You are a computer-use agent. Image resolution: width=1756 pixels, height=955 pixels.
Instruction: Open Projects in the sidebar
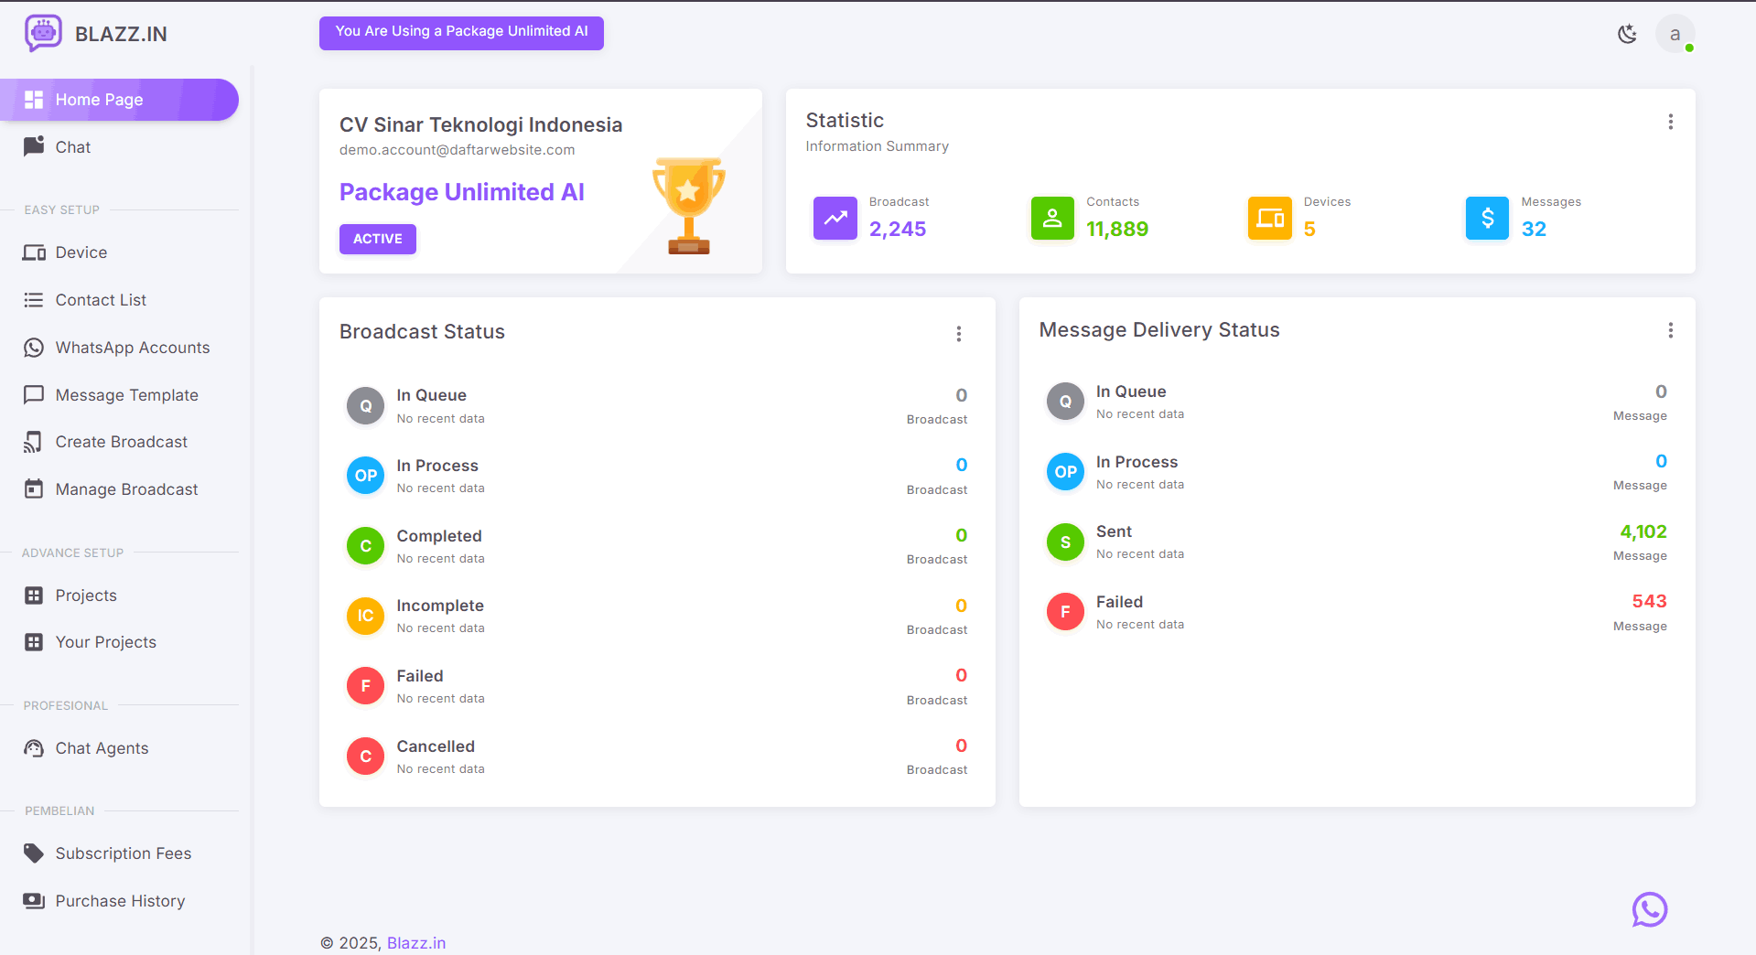click(x=119, y=596)
